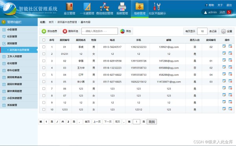Click edit icon for 居民编号 07 row
The height and width of the screenshot is (146, 236).
[224, 95]
